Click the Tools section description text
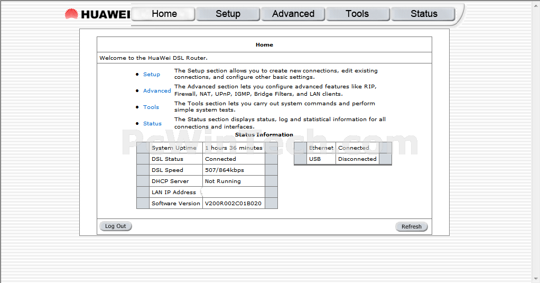This screenshot has width=540, height=283. coord(274,106)
